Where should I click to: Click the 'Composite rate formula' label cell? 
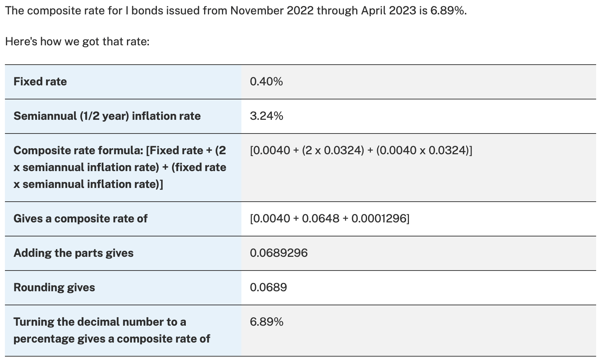pos(120,167)
